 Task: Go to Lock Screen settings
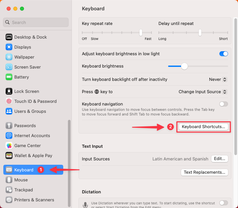[x=33, y=91]
